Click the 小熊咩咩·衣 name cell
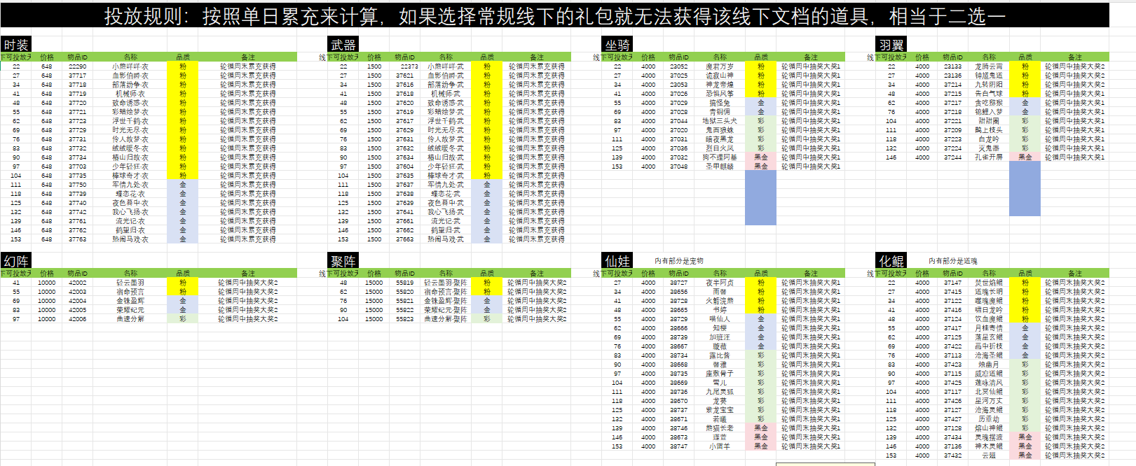1136x466 pixels. click(x=130, y=66)
